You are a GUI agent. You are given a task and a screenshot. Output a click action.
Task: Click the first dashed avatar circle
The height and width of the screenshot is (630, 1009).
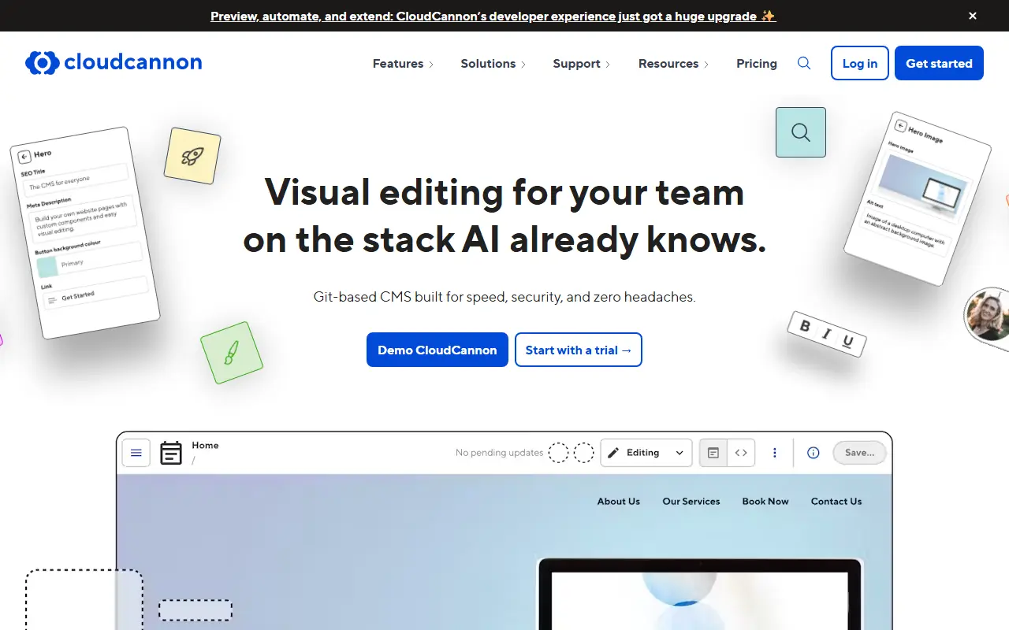click(558, 453)
